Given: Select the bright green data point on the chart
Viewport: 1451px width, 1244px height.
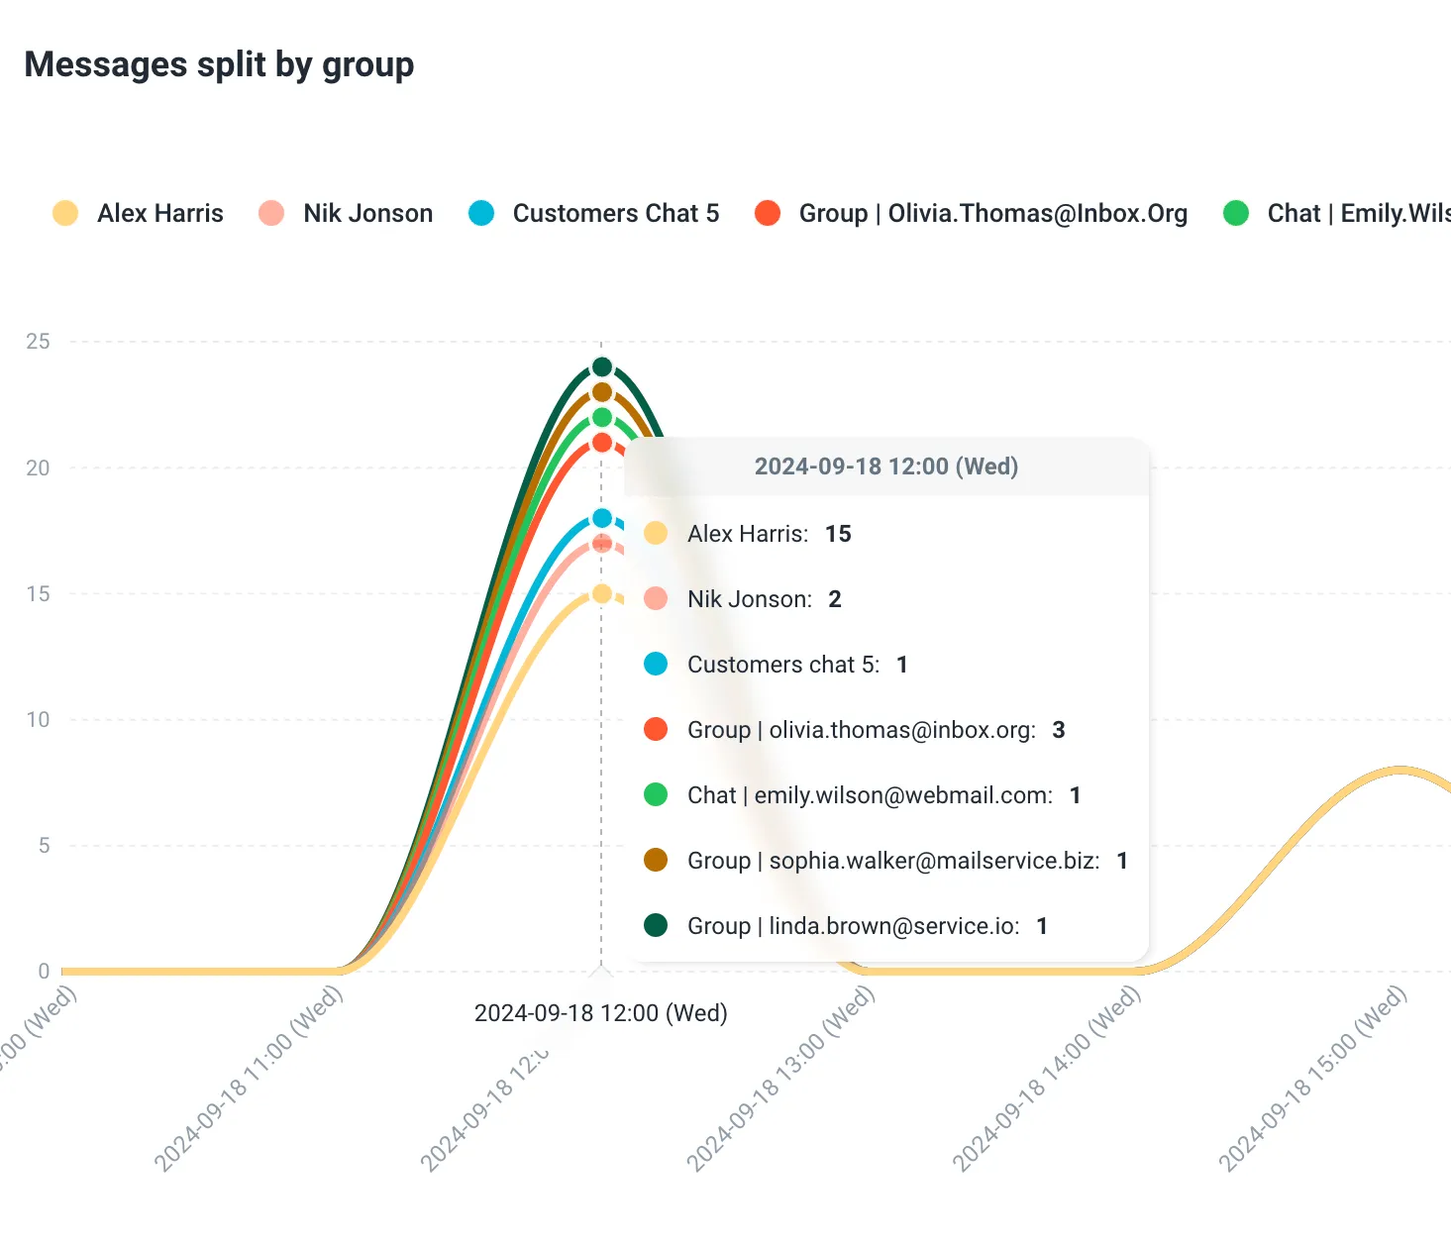Looking at the screenshot, I should coord(602,417).
